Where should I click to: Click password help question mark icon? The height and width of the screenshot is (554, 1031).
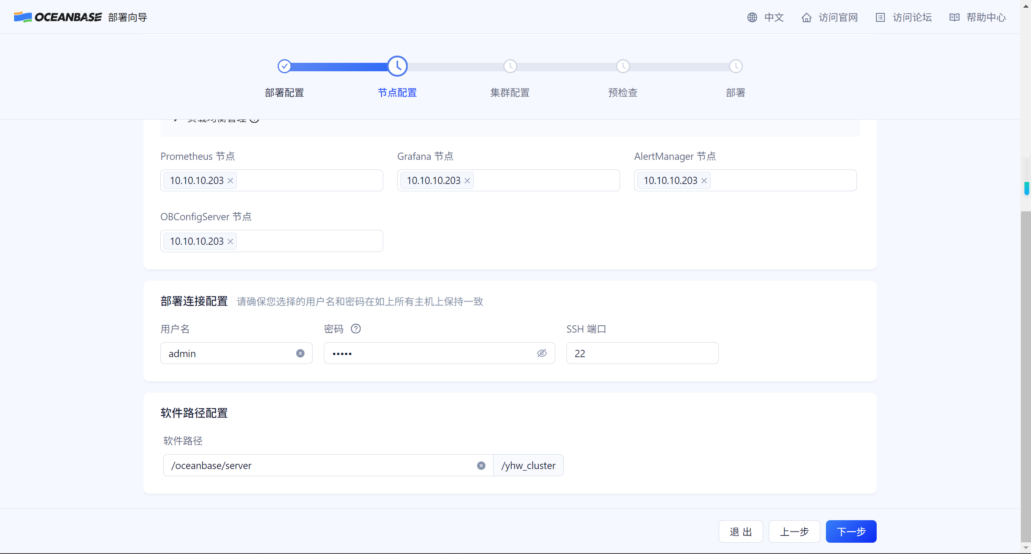coord(356,329)
